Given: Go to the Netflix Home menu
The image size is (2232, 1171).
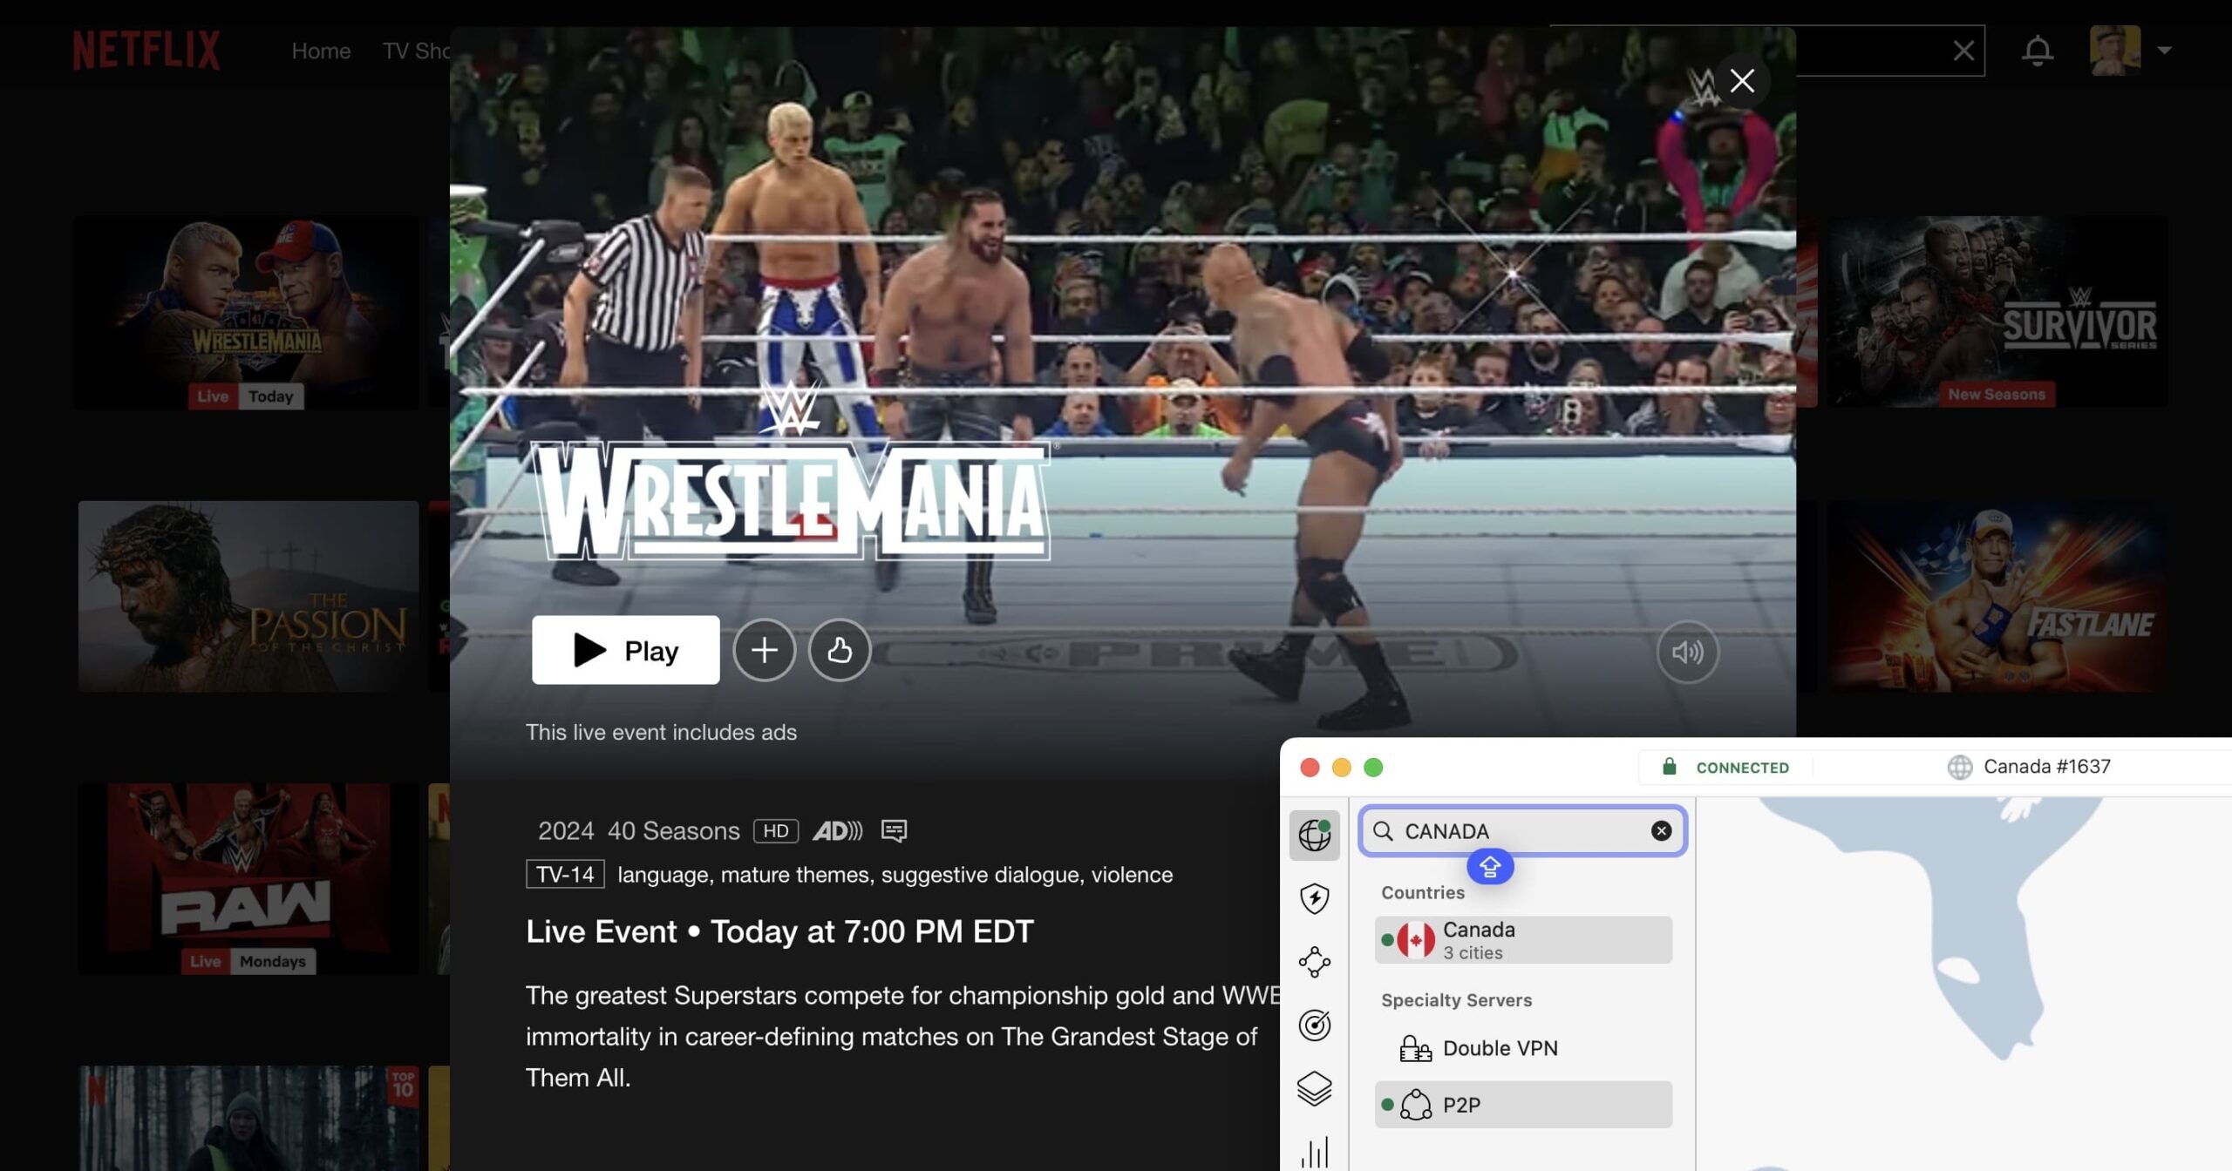Looking at the screenshot, I should tap(321, 50).
